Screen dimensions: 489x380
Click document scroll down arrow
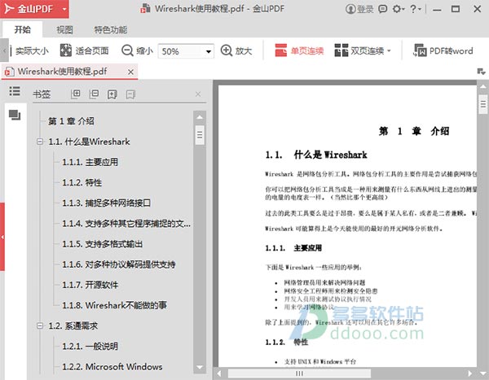click(483, 373)
